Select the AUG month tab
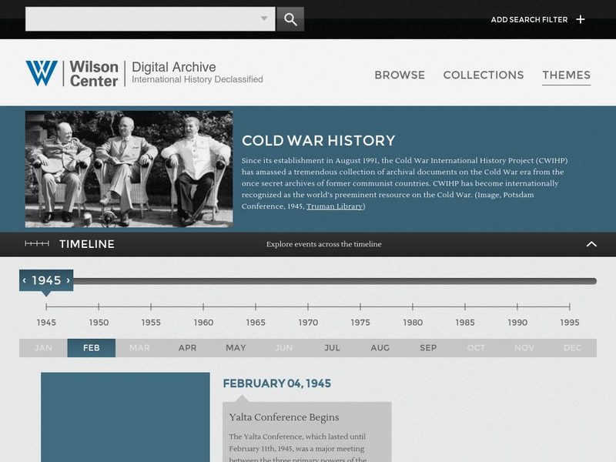Screen dimensions: 616x462 380,348
